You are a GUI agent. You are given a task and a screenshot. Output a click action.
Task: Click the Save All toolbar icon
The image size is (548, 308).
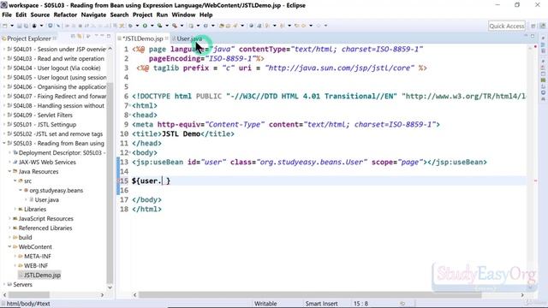[26, 26]
